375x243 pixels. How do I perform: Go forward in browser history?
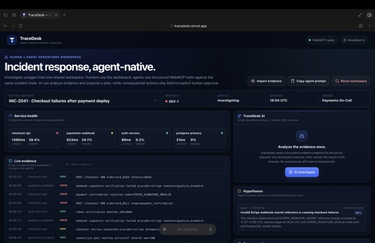tap(13, 26)
